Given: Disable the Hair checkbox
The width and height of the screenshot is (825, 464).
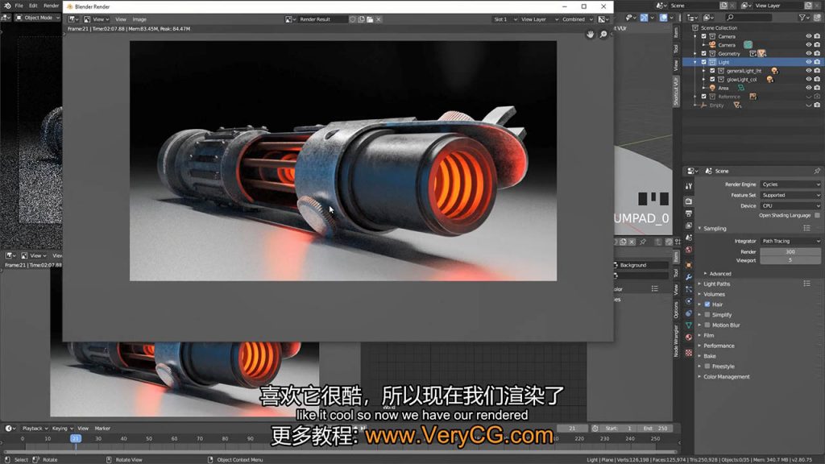Looking at the screenshot, I should point(707,304).
